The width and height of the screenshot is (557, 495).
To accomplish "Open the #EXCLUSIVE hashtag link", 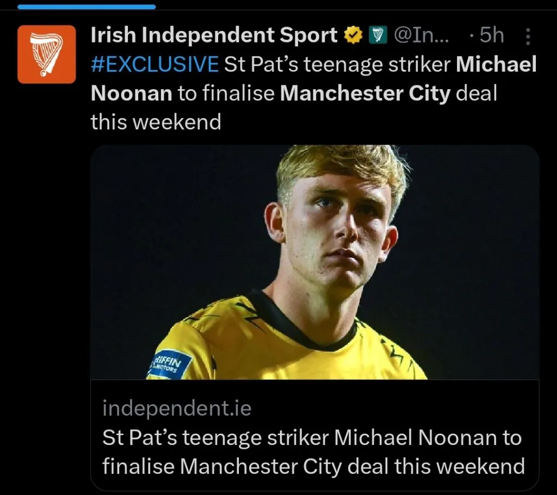I will coord(154,65).
